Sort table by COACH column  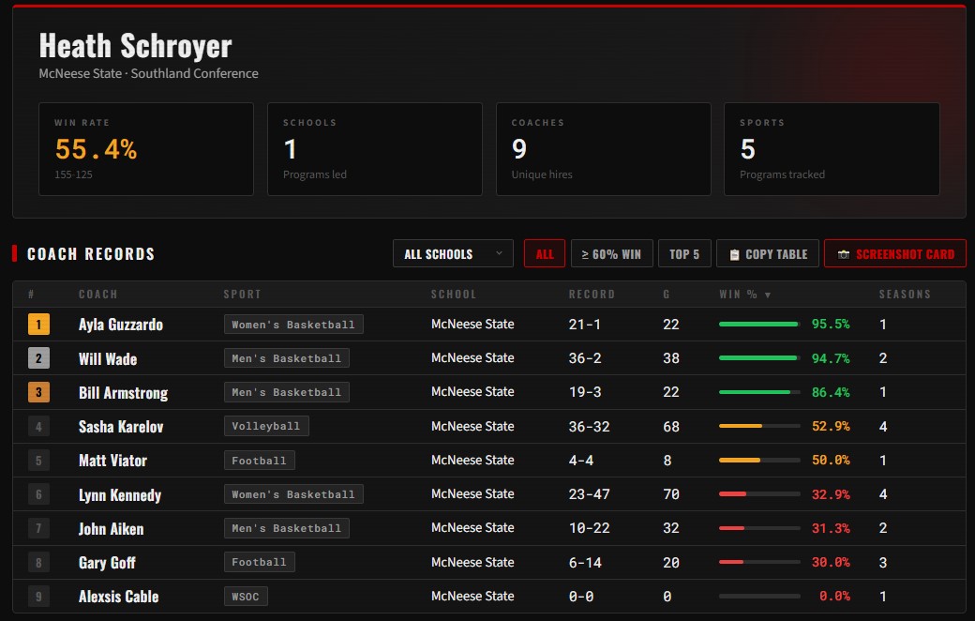pyautogui.click(x=97, y=295)
